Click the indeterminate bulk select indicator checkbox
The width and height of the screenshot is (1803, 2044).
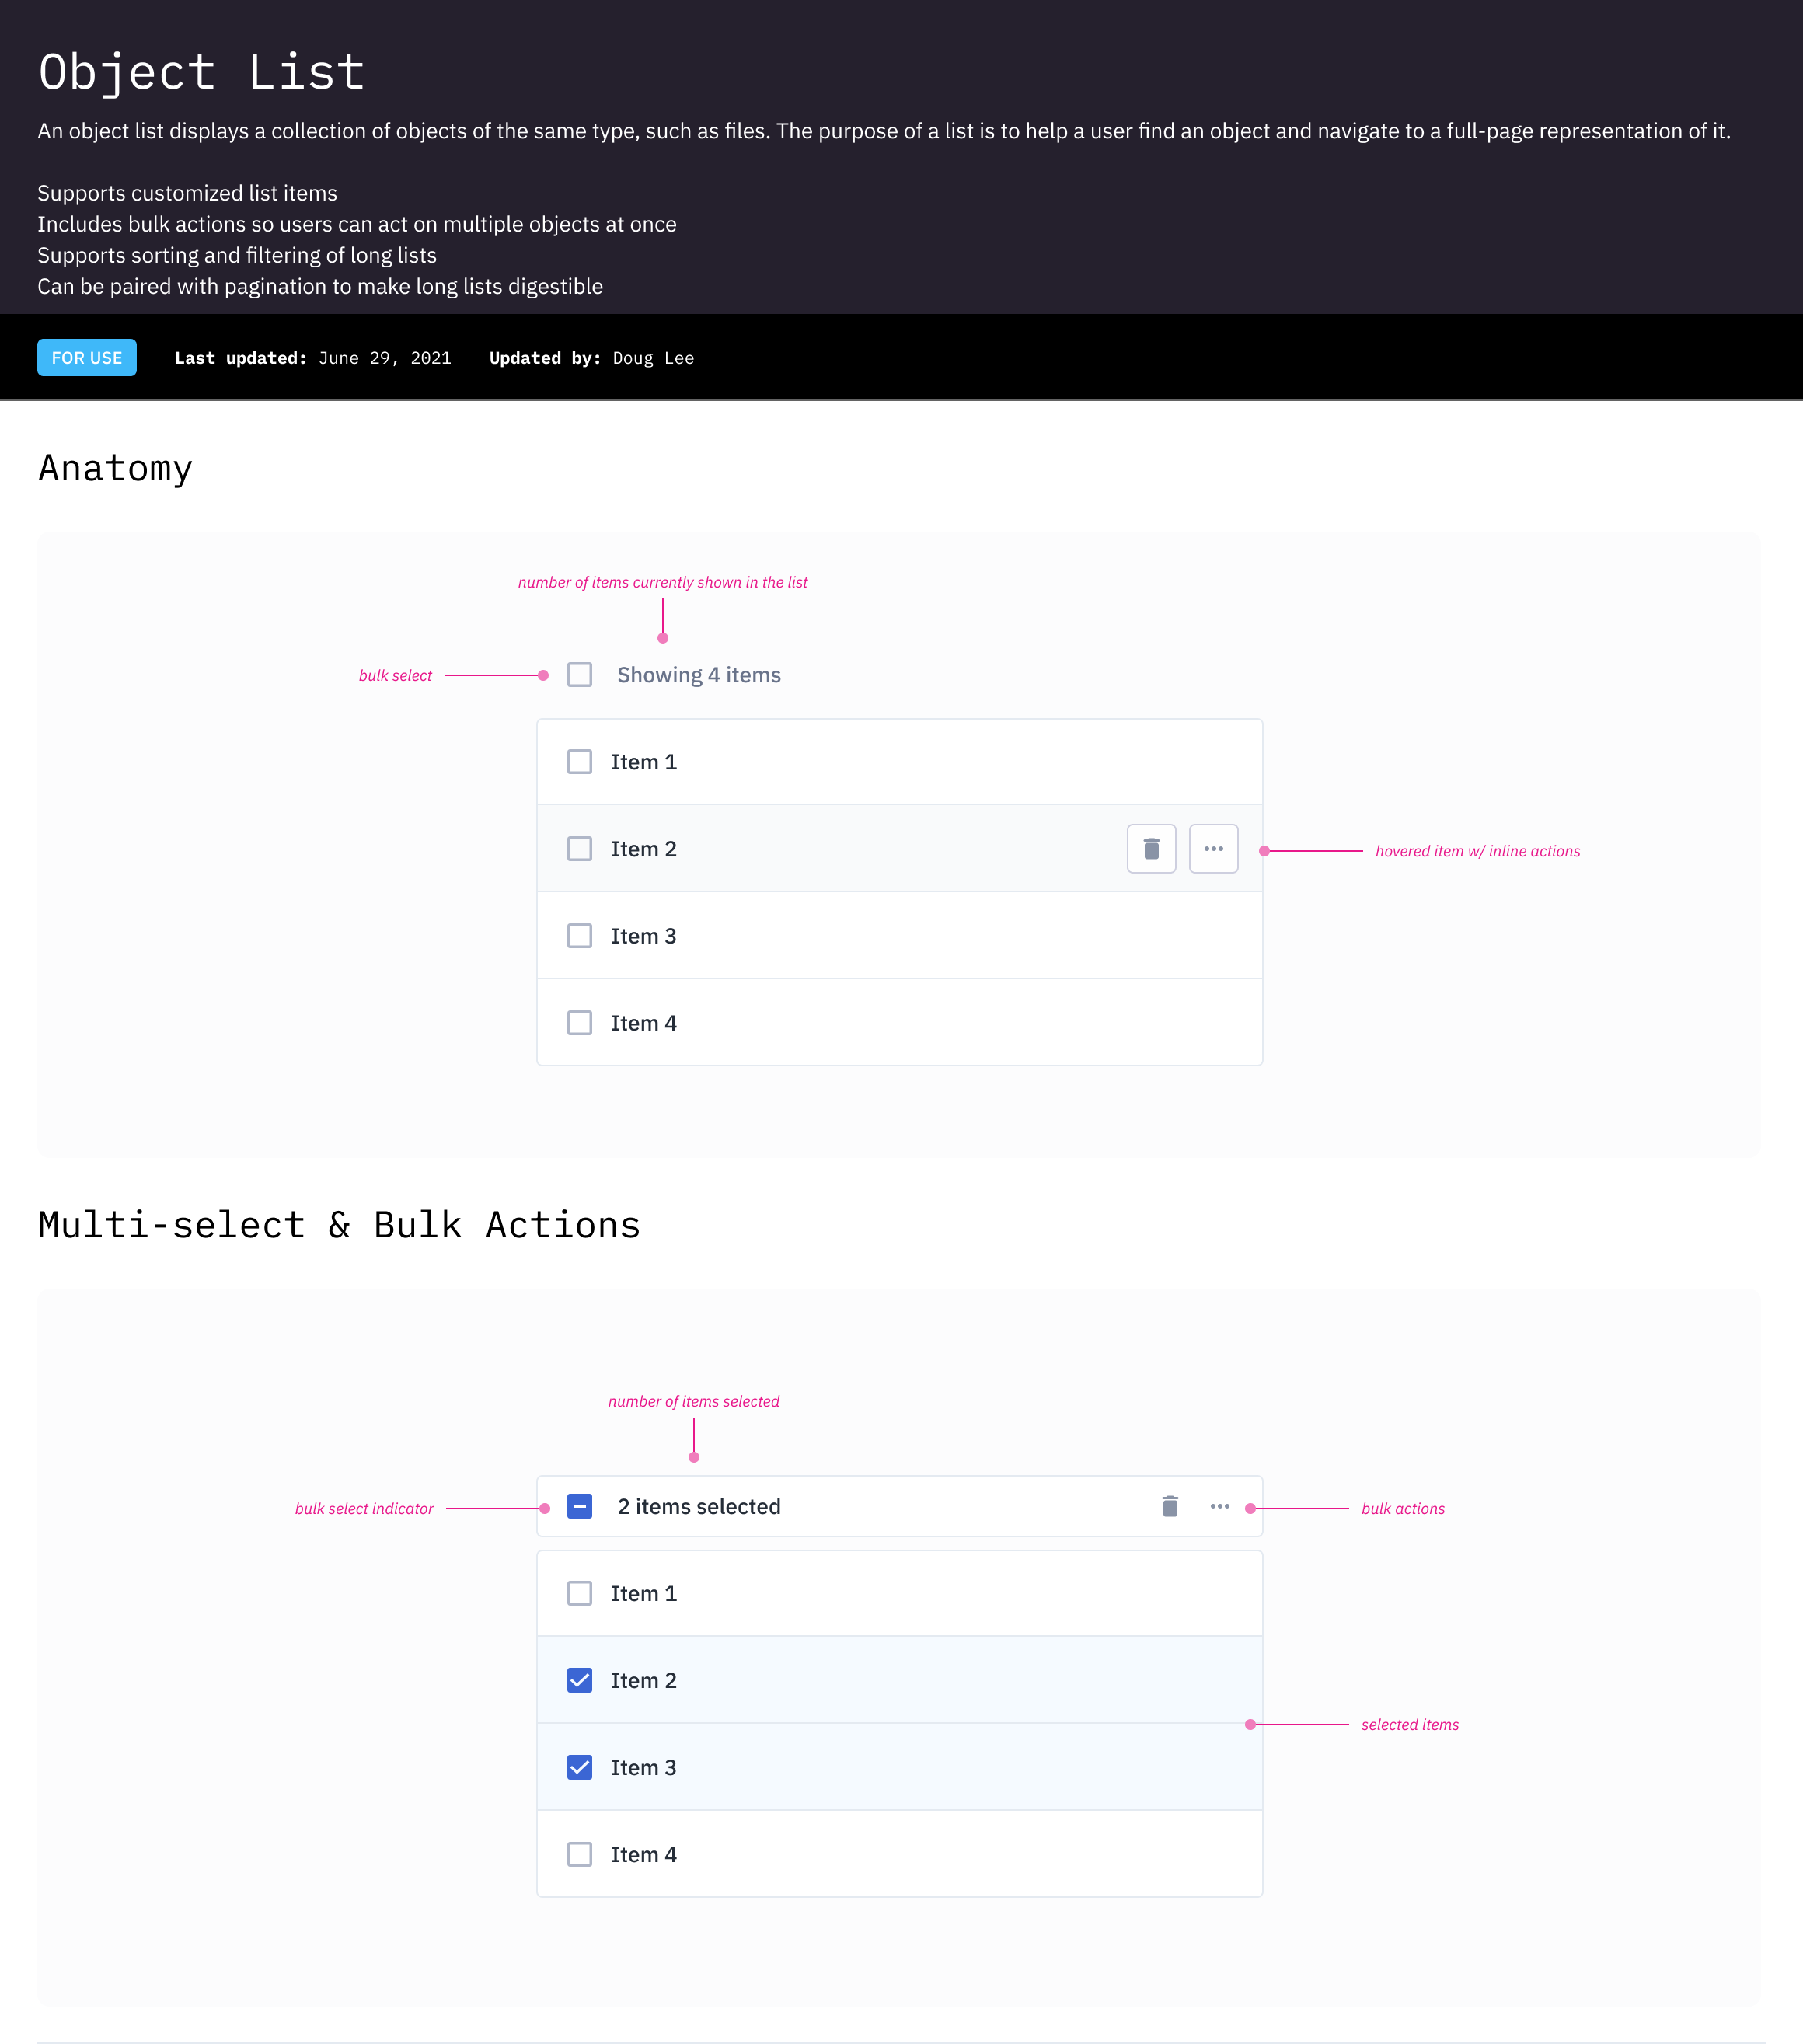pos(579,1506)
